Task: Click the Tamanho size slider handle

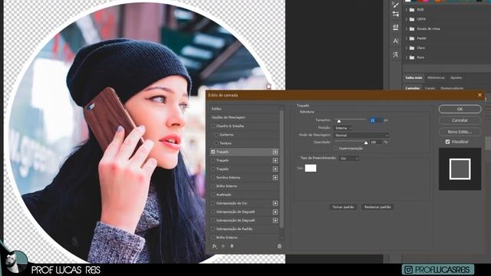Action: 339,121
